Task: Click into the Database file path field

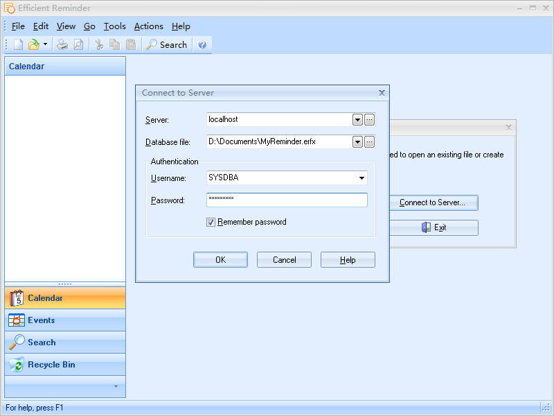Action: pyautogui.click(x=279, y=142)
